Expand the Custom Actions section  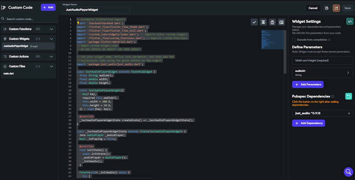tap(51, 57)
